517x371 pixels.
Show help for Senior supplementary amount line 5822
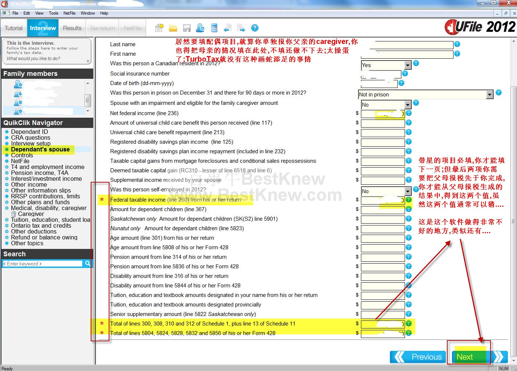click(409, 314)
